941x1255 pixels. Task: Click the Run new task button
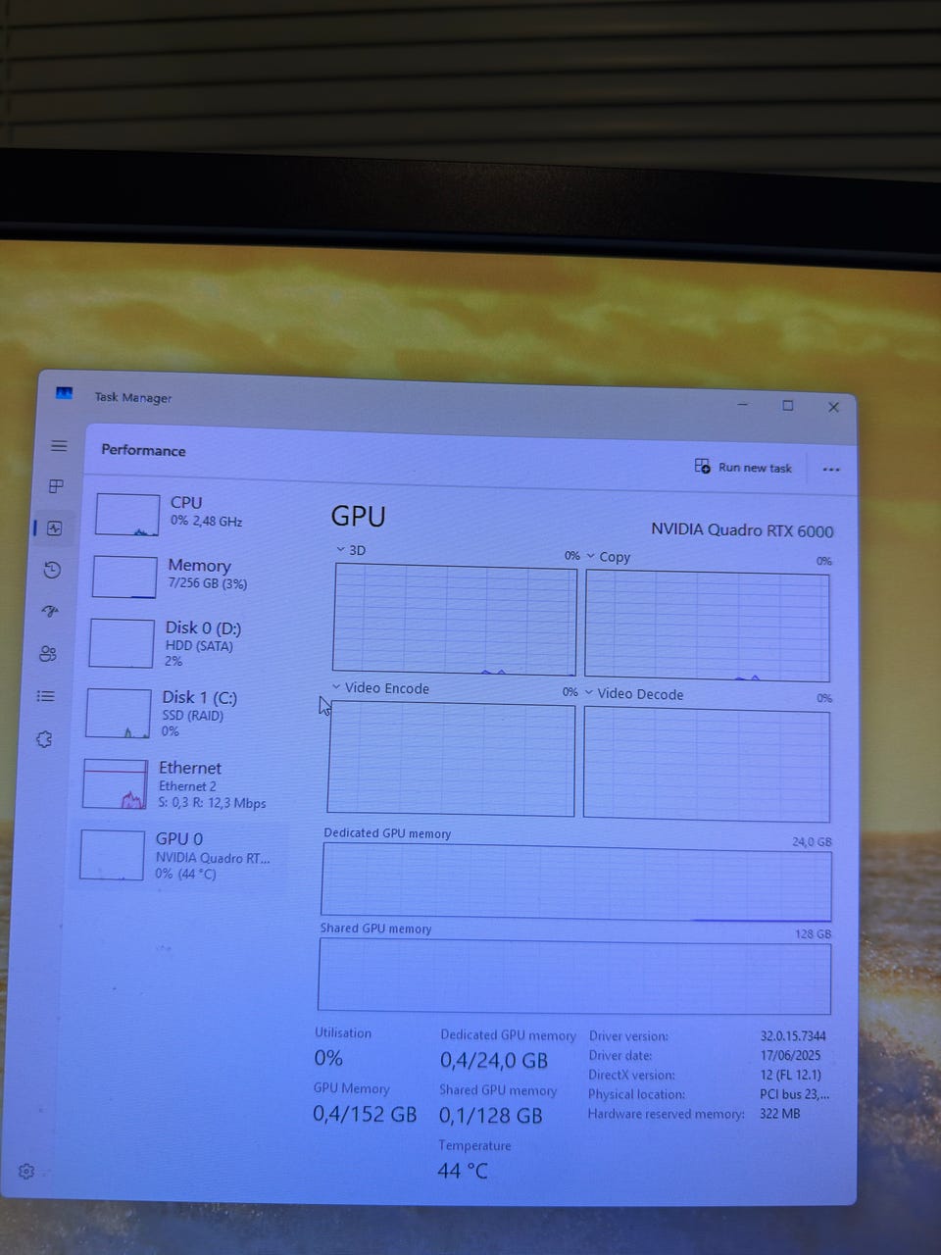744,467
